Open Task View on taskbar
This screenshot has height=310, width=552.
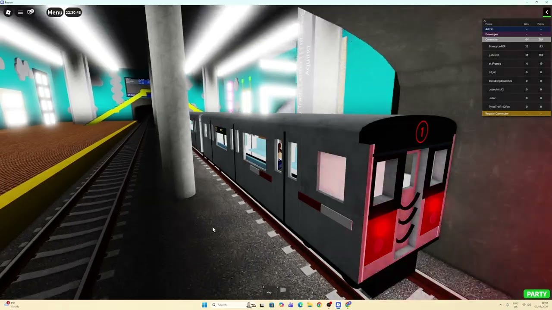[262, 305]
